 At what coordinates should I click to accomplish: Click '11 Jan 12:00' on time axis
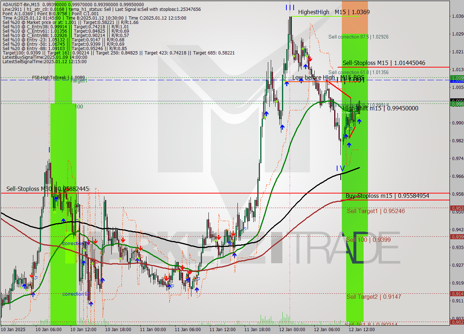pyautogui.click(x=222, y=330)
